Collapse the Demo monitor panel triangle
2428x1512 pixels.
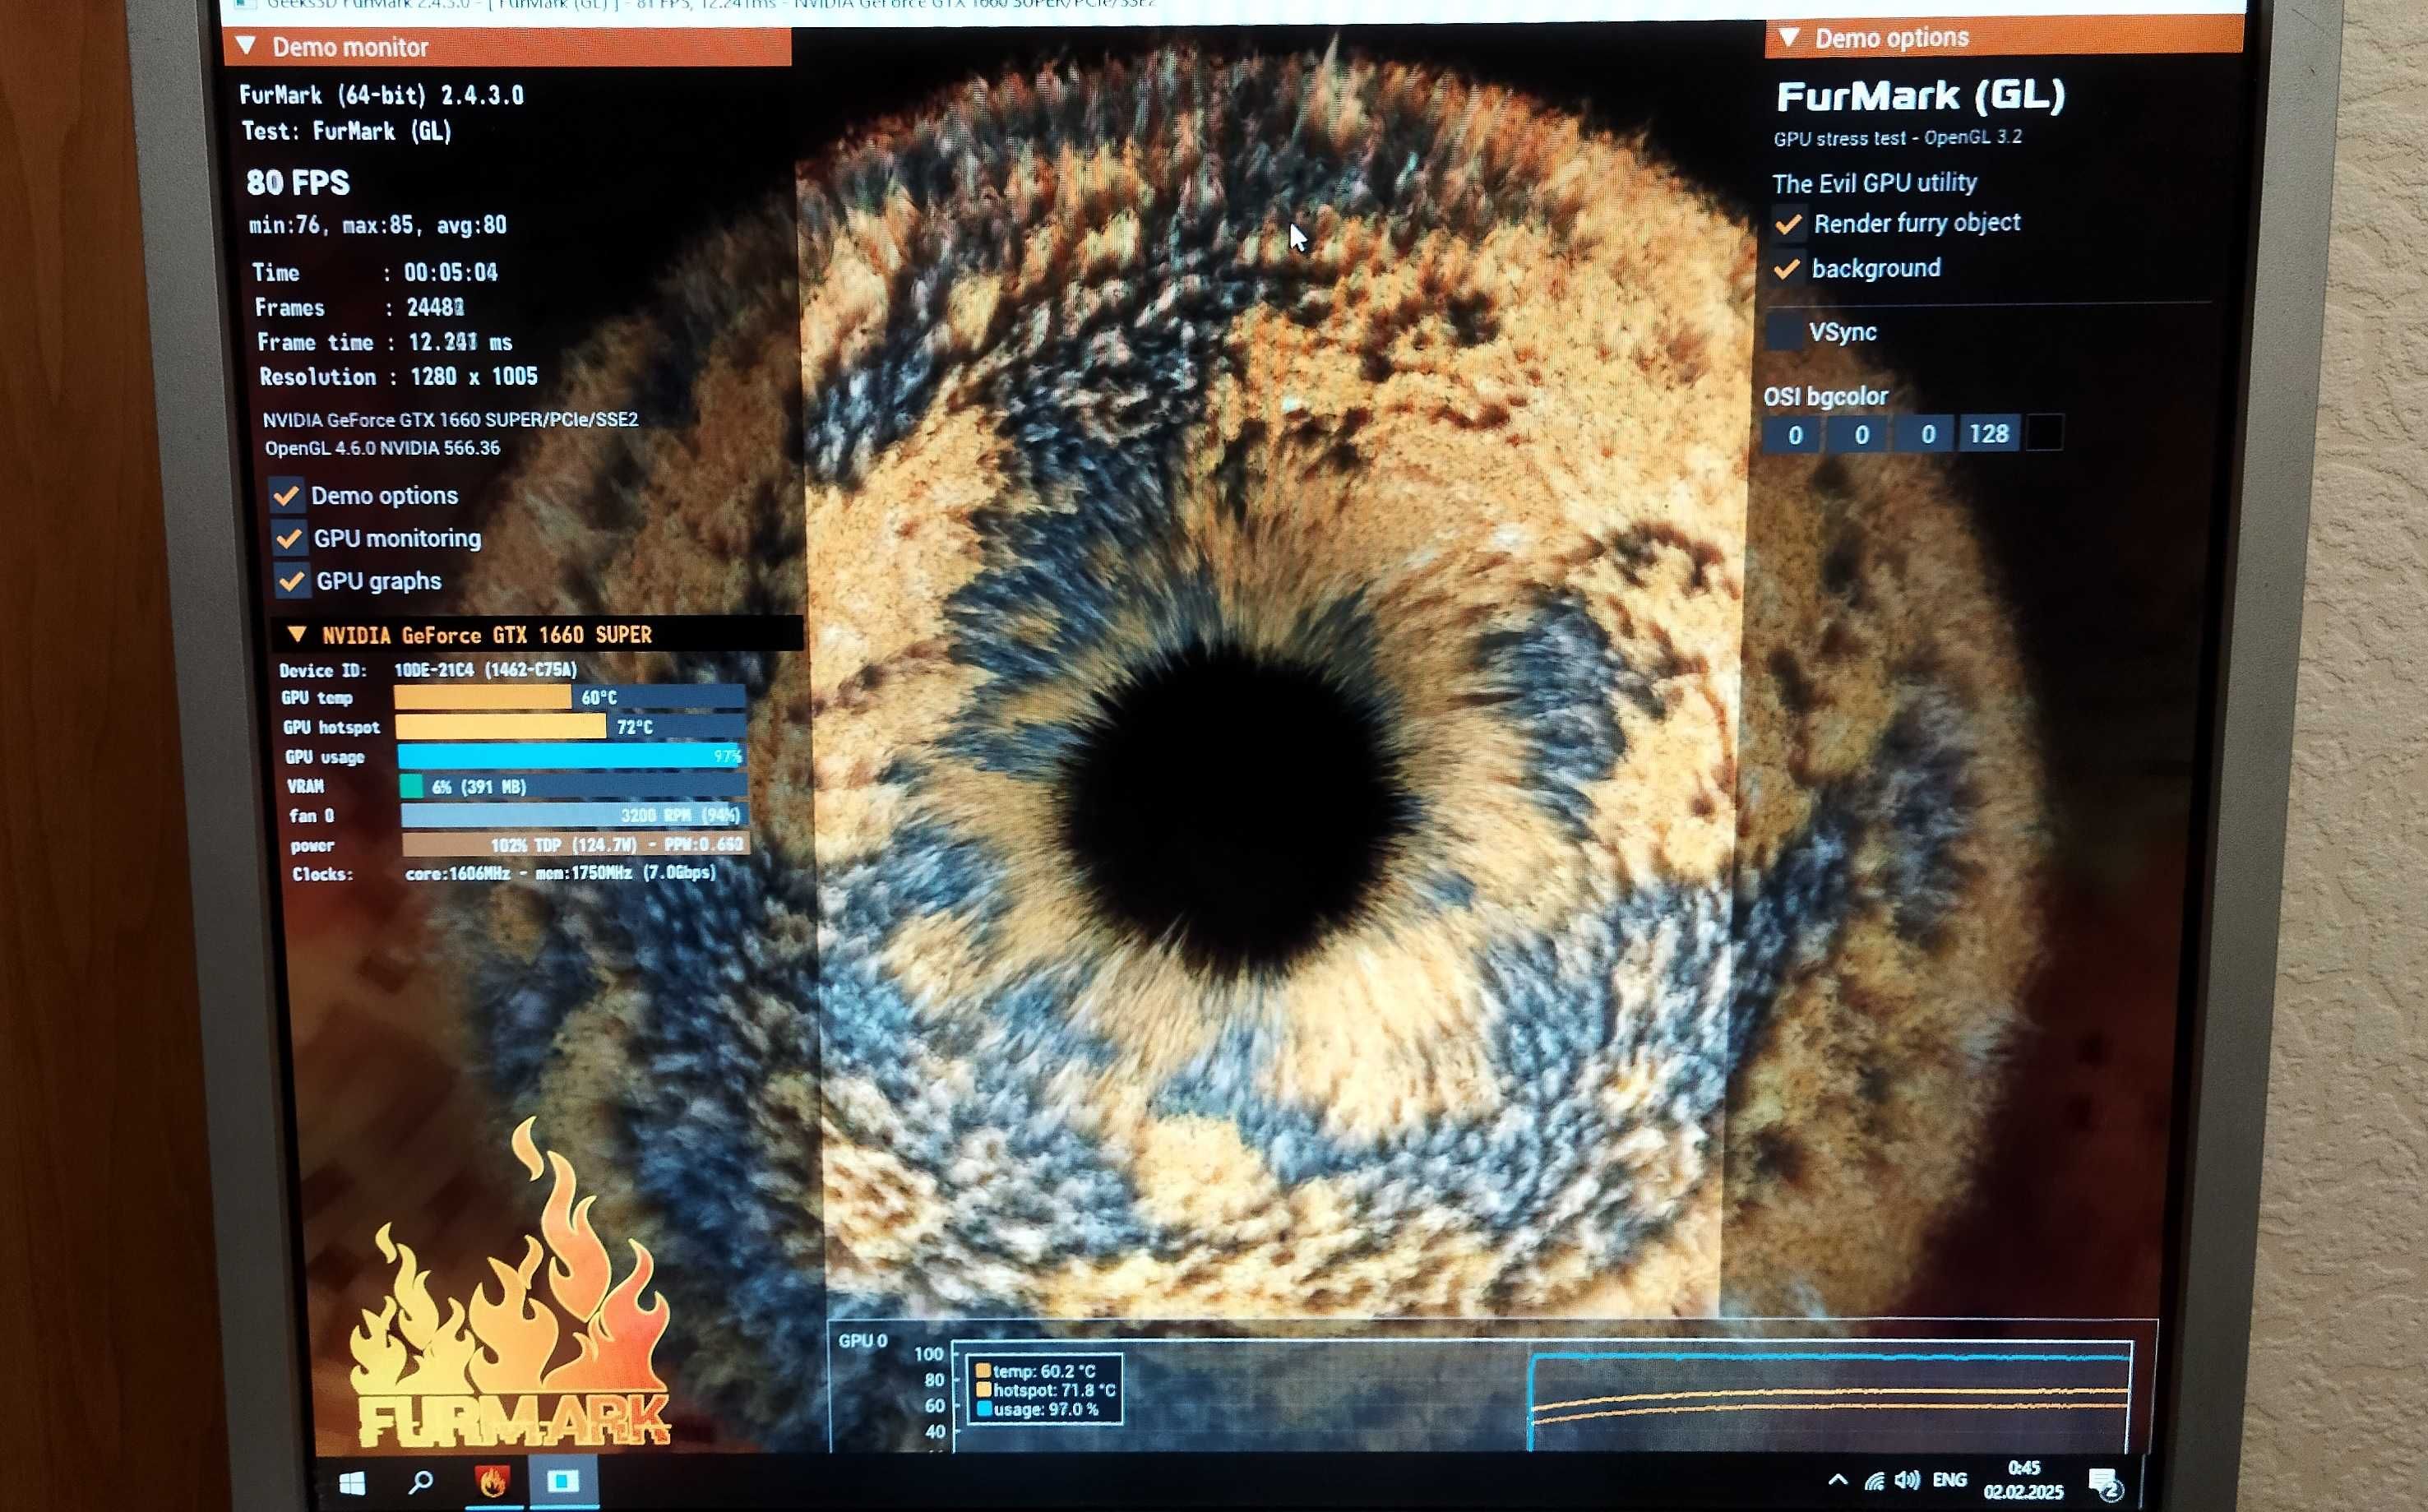[246, 46]
